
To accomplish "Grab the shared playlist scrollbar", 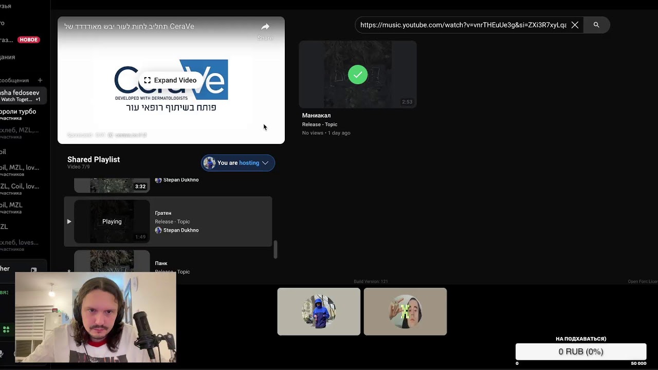I will (x=275, y=250).
